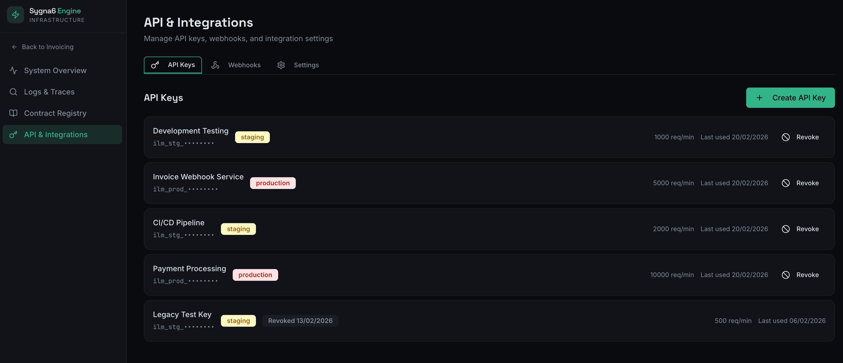
Task: Click the plus icon inside Create API Key button
Action: [760, 97]
